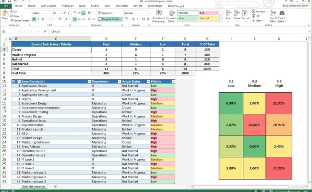Click the Borders grid icon
Viewport: 312px width, 192px height.
[x=51, y=19]
